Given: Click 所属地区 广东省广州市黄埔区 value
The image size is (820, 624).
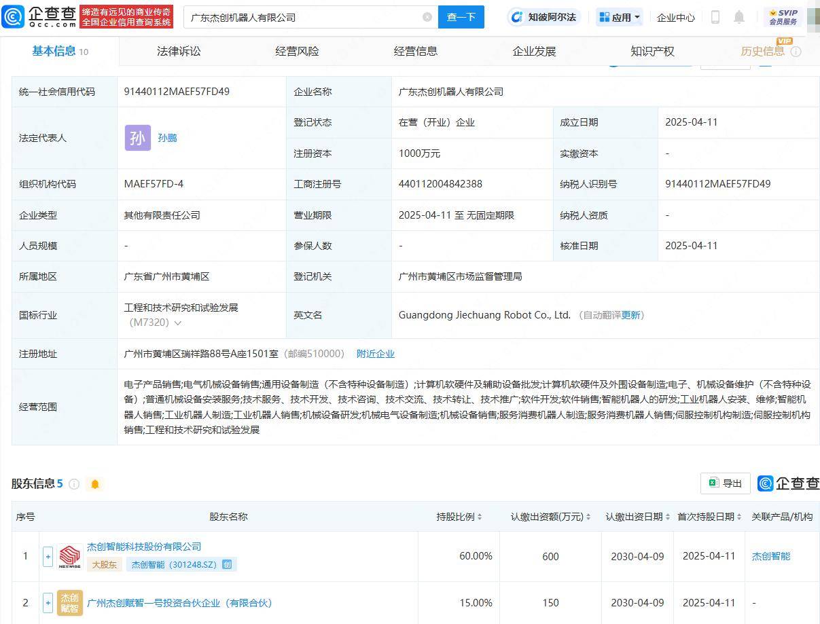Looking at the screenshot, I should click(x=166, y=276).
